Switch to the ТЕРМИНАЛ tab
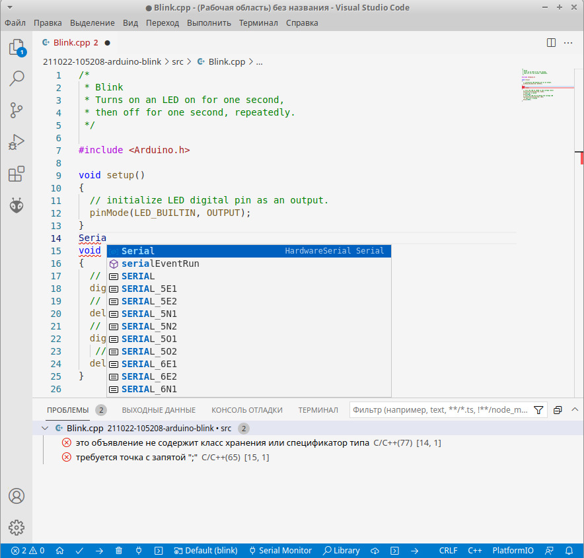 click(318, 409)
